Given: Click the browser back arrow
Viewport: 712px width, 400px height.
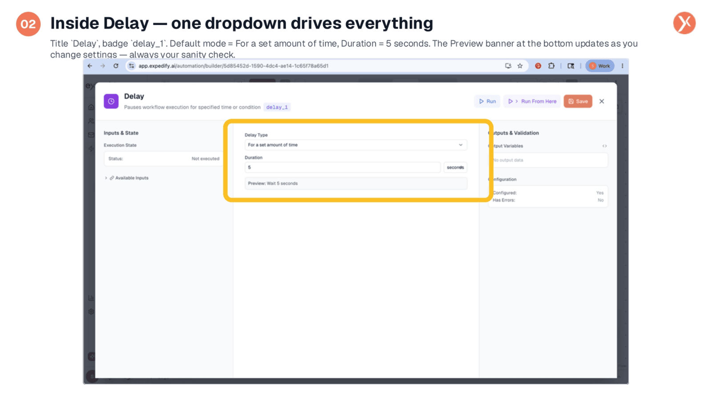Looking at the screenshot, I should [x=90, y=66].
